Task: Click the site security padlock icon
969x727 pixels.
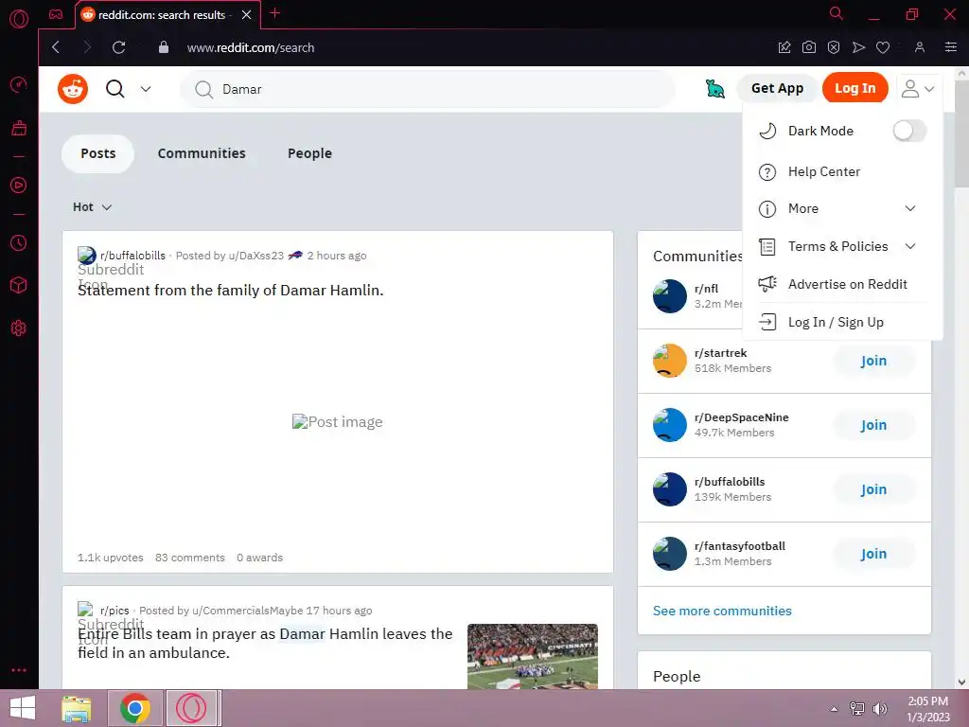Action: [164, 47]
